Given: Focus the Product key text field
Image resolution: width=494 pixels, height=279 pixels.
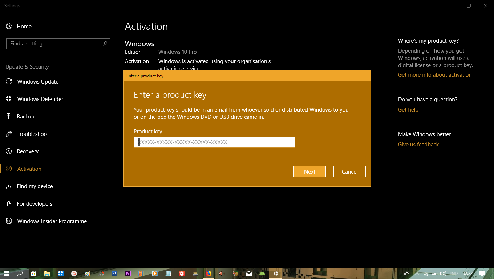Looking at the screenshot, I should click(x=214, y=142).
